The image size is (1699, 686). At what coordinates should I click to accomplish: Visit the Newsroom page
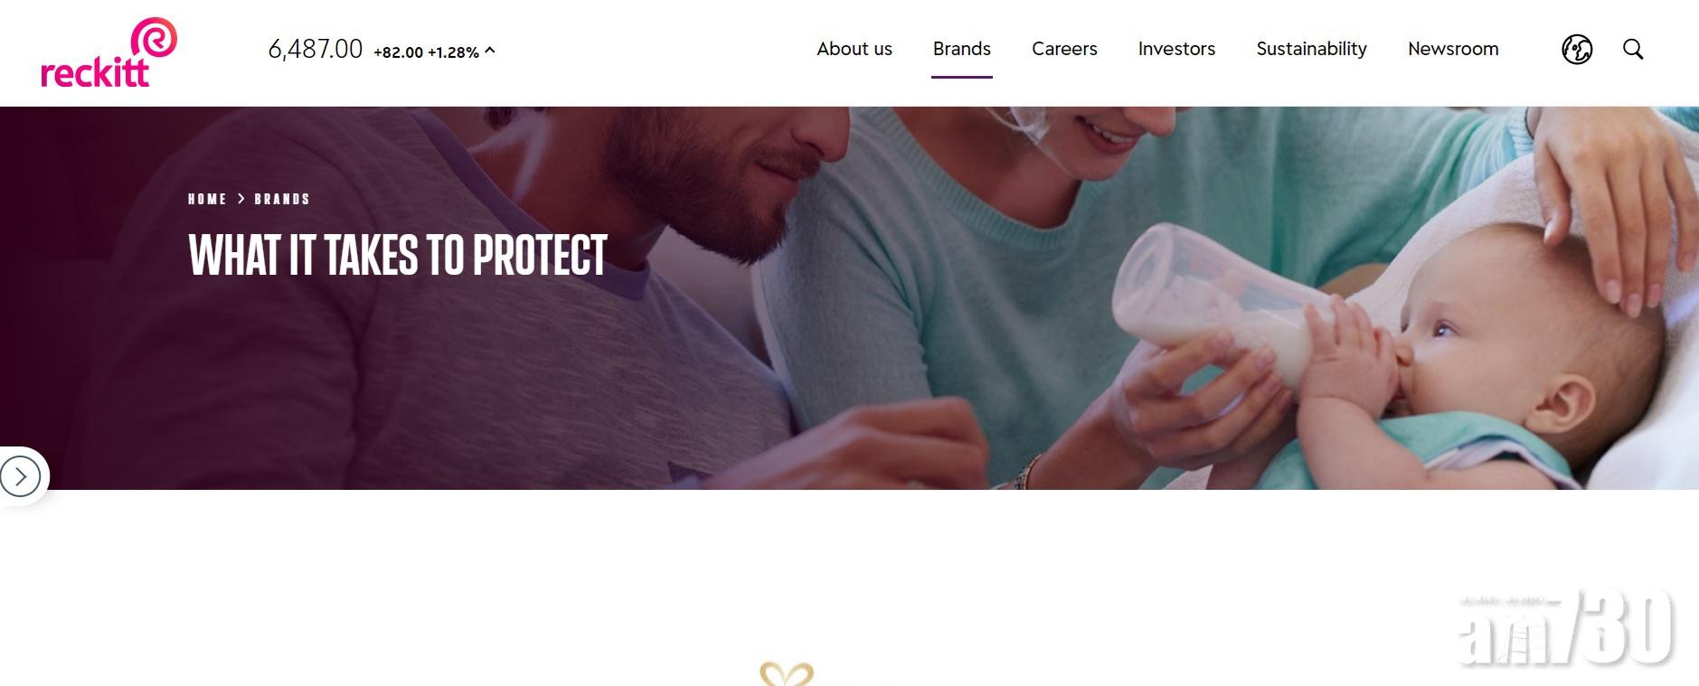pyautogui.click(x=1453, y=49)
